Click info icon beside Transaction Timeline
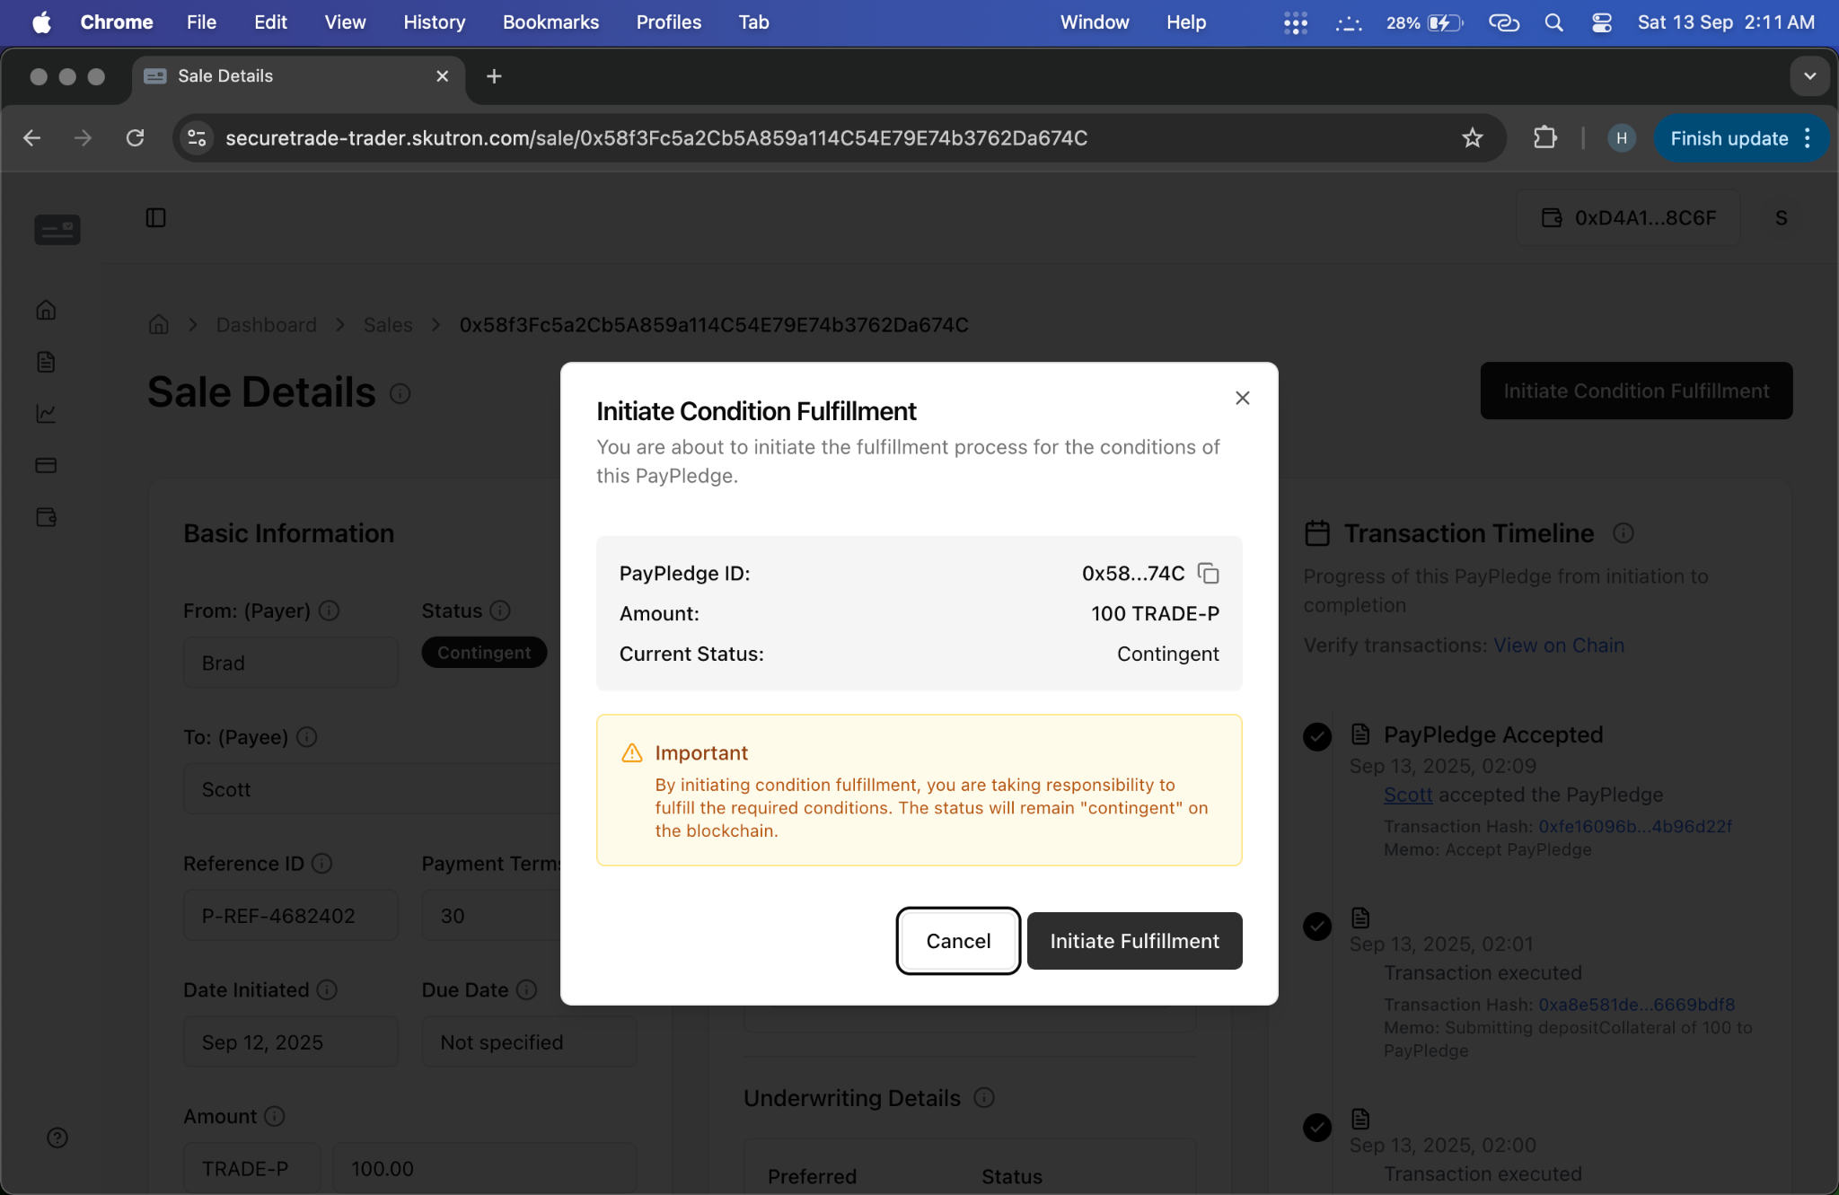The height and width of the screenshot is (1195, 1839). click(1623, 533)
